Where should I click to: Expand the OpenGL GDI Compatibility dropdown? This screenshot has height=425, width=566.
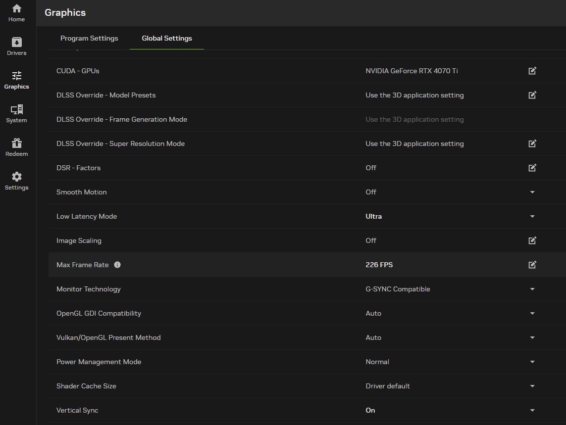[532, 314]
